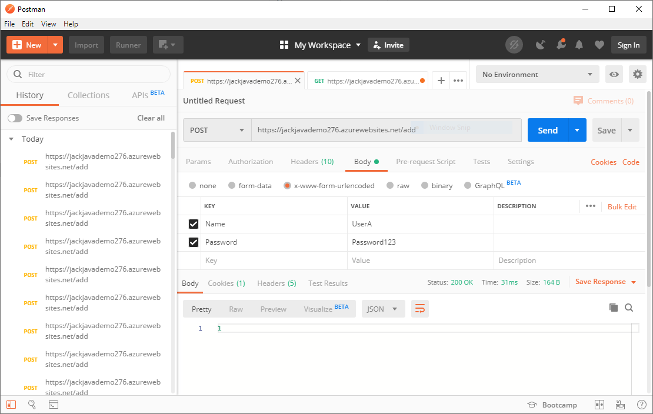The width and height of the screenshot is (653, 414).
Task: Open key-value table column options dots
Action: coord(591,206)
